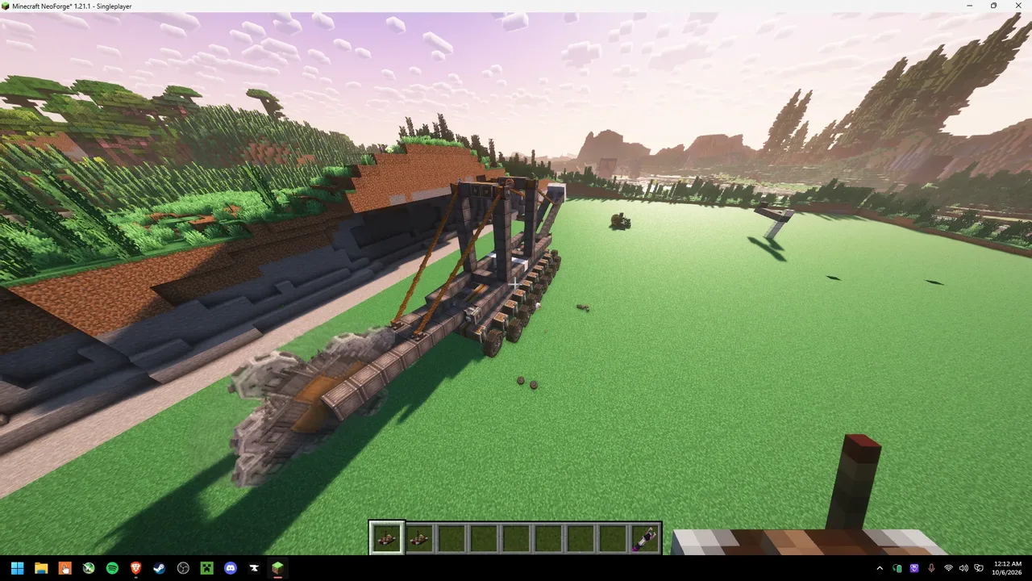Select the first hotbar slot vehicle item
Screen dimensions: 1032x581
386,537
